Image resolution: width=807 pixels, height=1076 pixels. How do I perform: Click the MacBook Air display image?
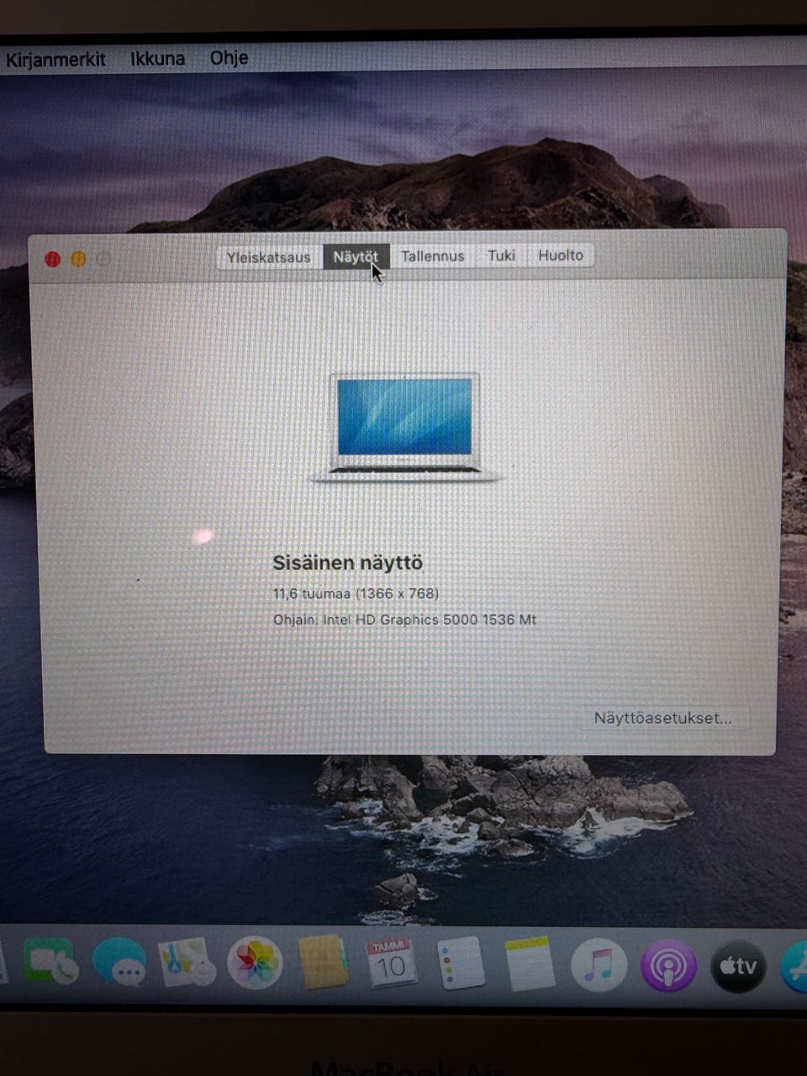click(405, 427)
